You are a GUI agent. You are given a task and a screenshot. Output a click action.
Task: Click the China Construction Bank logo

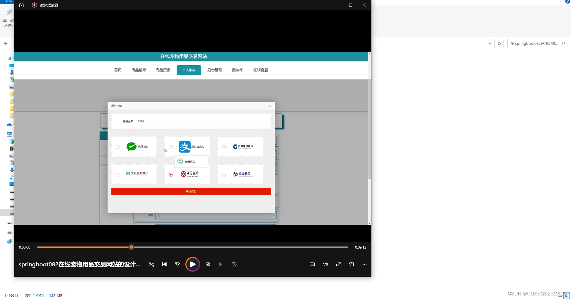(243, 147)
